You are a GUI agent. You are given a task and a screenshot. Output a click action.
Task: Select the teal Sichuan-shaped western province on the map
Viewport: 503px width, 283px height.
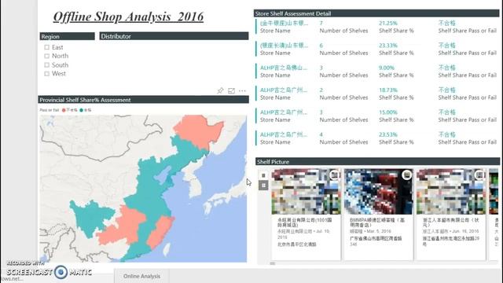click(x=91, y=217)
